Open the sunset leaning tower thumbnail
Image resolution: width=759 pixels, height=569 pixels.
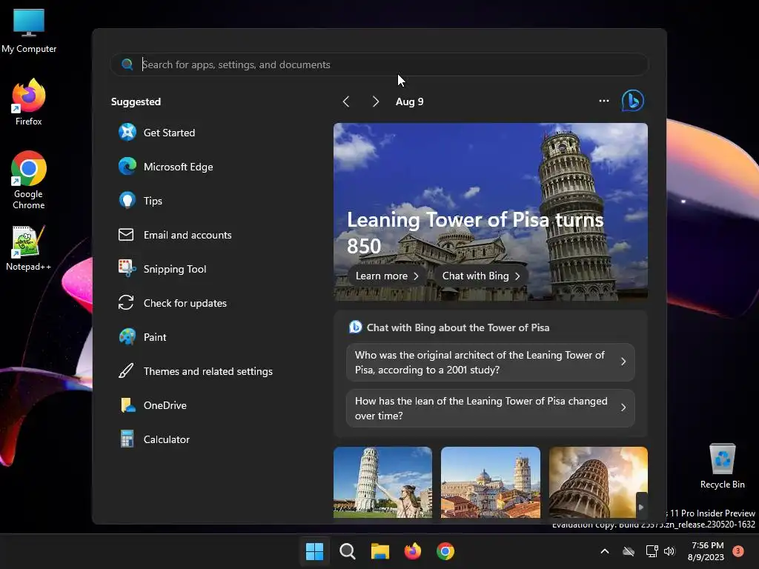(598, 482)
